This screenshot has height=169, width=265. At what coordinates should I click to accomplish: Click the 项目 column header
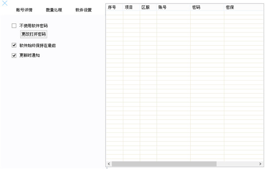[131, 7]
